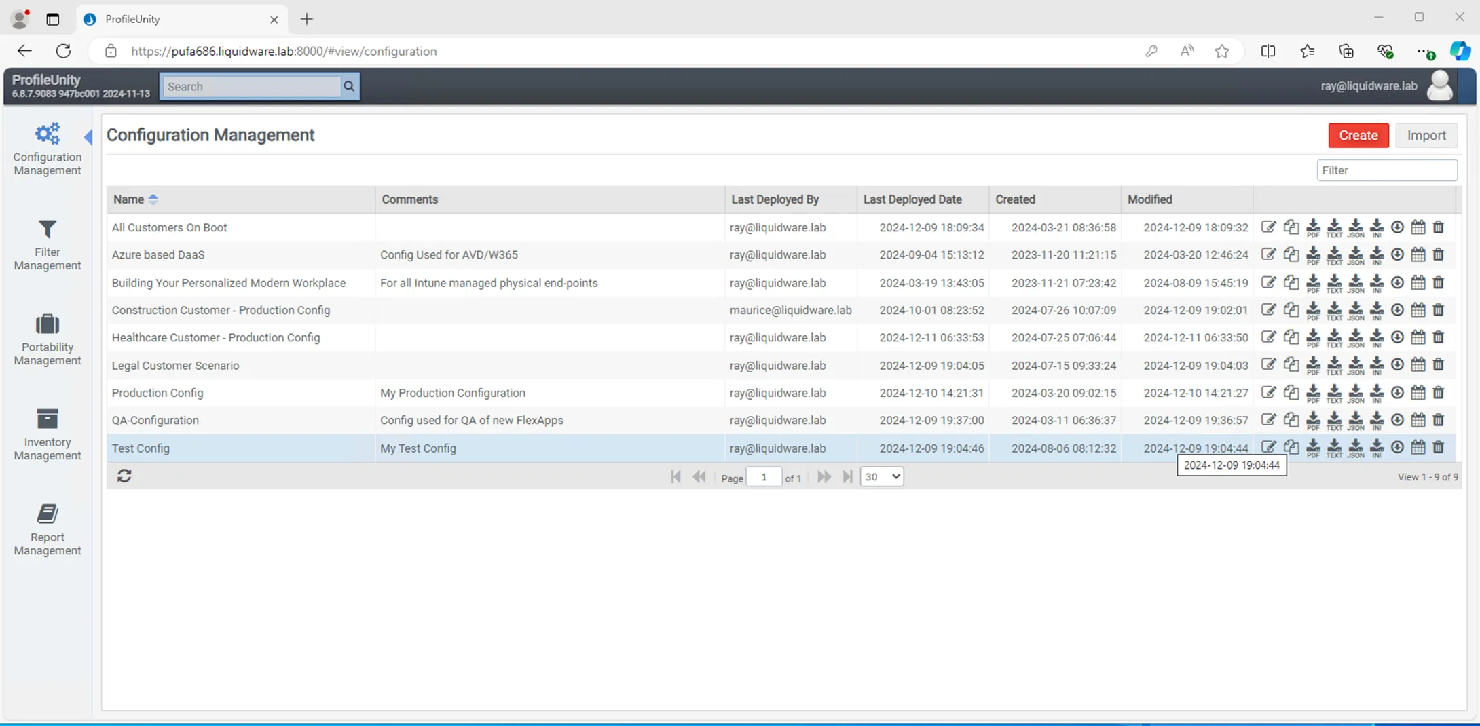This screenshot has width=1480, height=726.
Task: Copy the Azure based DaaS configuration
Action: click(x=1291, y=254)
